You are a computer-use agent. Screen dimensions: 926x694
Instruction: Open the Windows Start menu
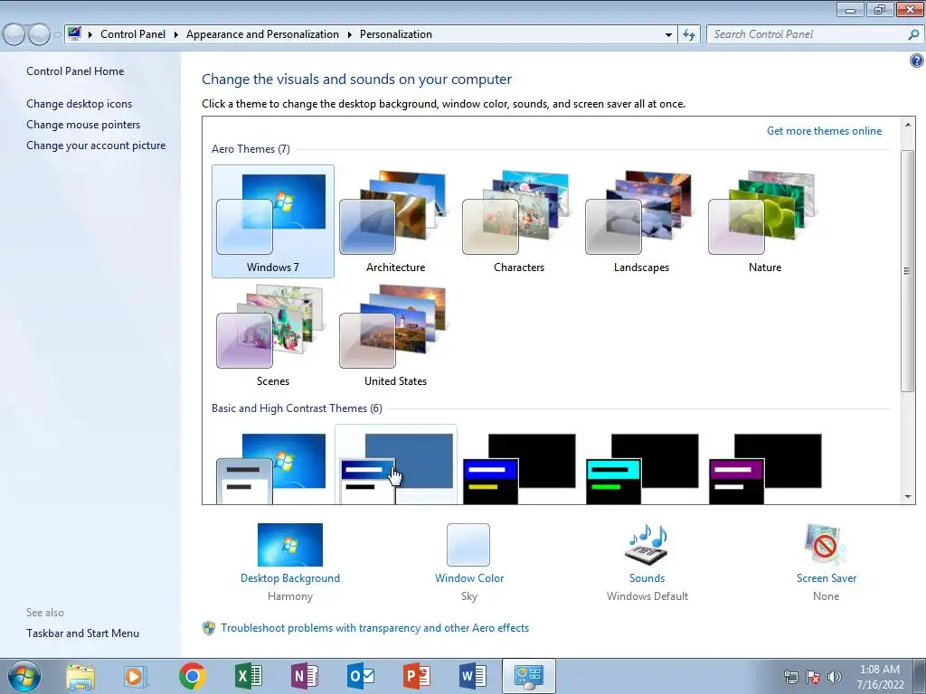[x=24, y=676]
